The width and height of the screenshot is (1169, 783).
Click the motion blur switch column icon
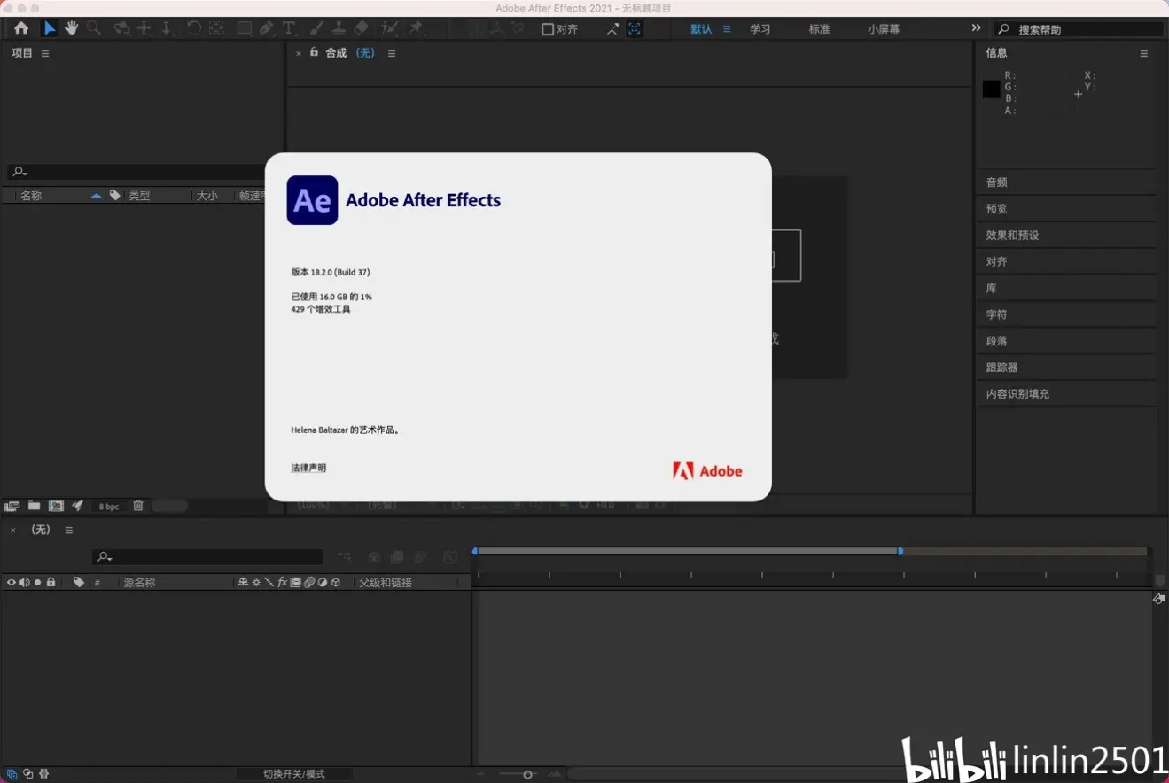point(309,582)
